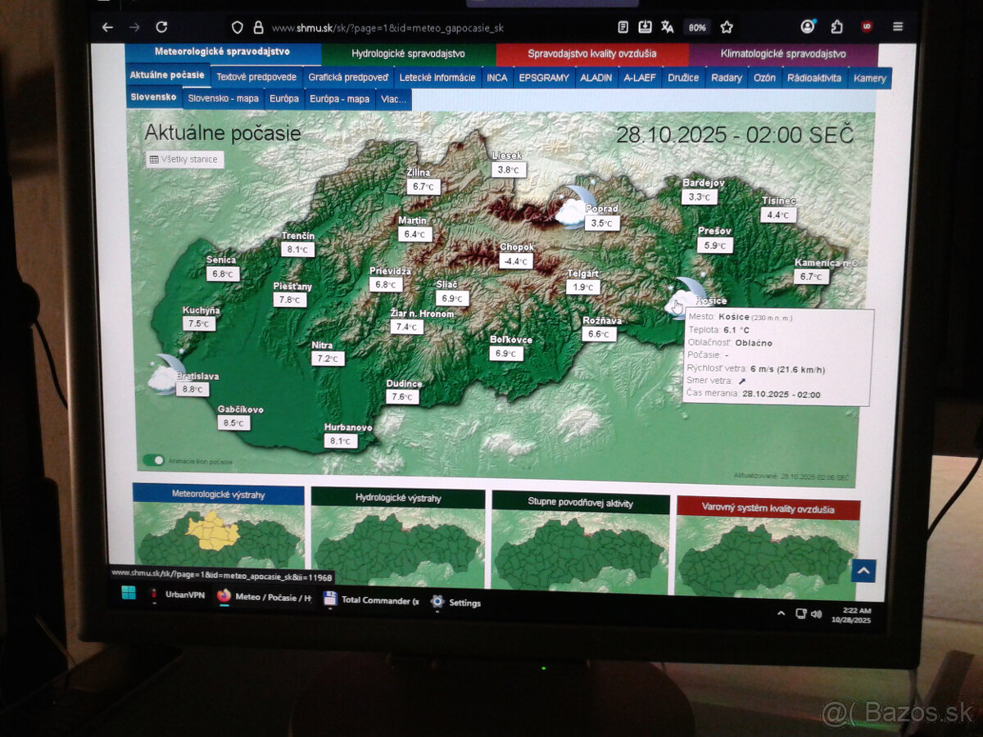This screenshot has height=737, width=983.
Task: Toggle reader view icon in address bar
Action: pos(623,27)
